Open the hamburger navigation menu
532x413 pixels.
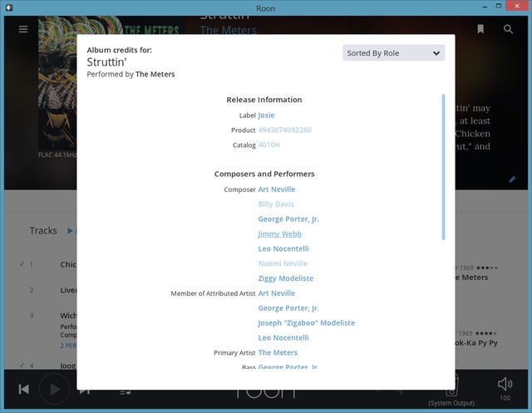(x=23, y=29)
